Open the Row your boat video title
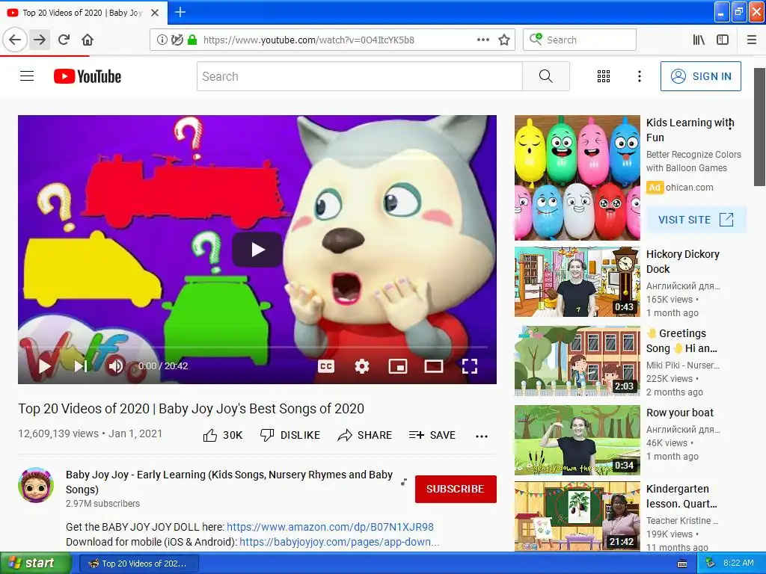Viewport: 766px width, 574px height. pos(679,413)
